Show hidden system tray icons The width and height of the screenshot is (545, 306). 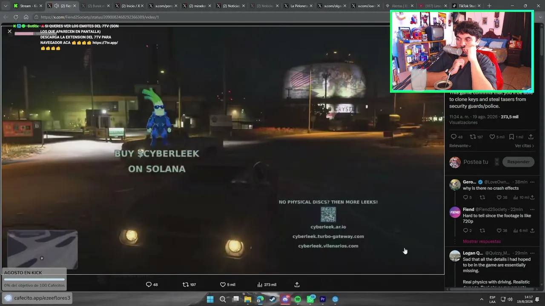pyautogui.click(x=482, y=299)
